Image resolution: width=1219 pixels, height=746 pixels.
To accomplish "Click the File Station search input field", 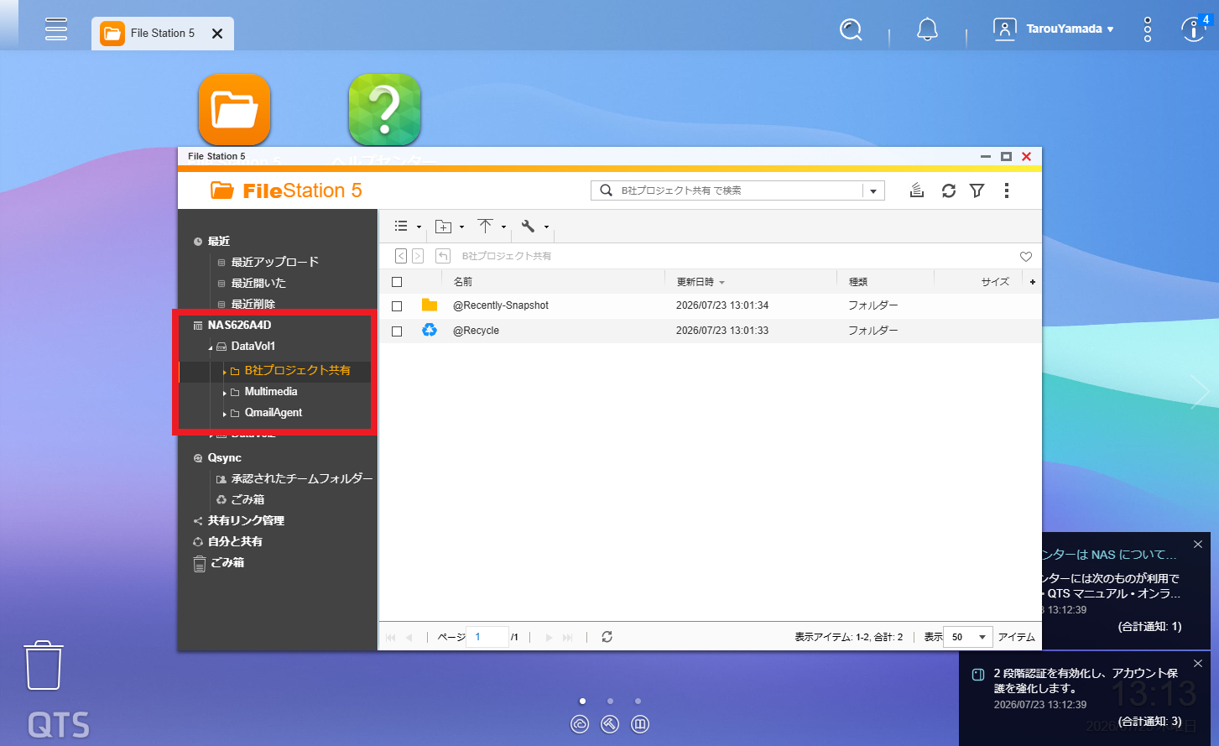I will click(x=738, y=190).
